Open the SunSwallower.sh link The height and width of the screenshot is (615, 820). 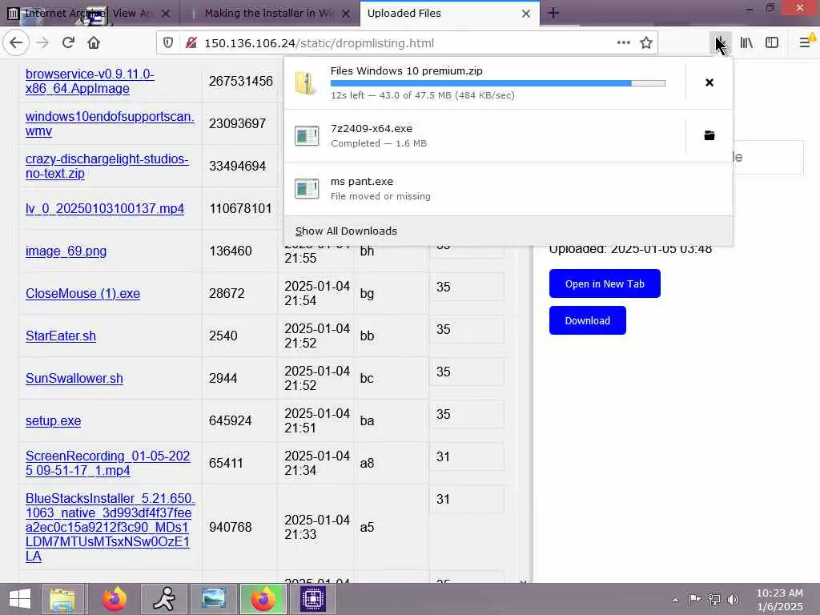click(74, 378)
